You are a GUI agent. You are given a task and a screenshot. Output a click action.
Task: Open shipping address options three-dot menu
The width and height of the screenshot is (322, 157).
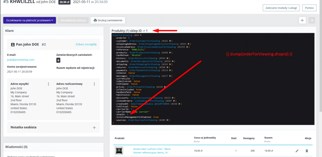click(x=49, y=84)
